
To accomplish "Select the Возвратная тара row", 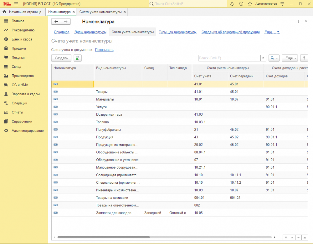I will tap(179, 115).
